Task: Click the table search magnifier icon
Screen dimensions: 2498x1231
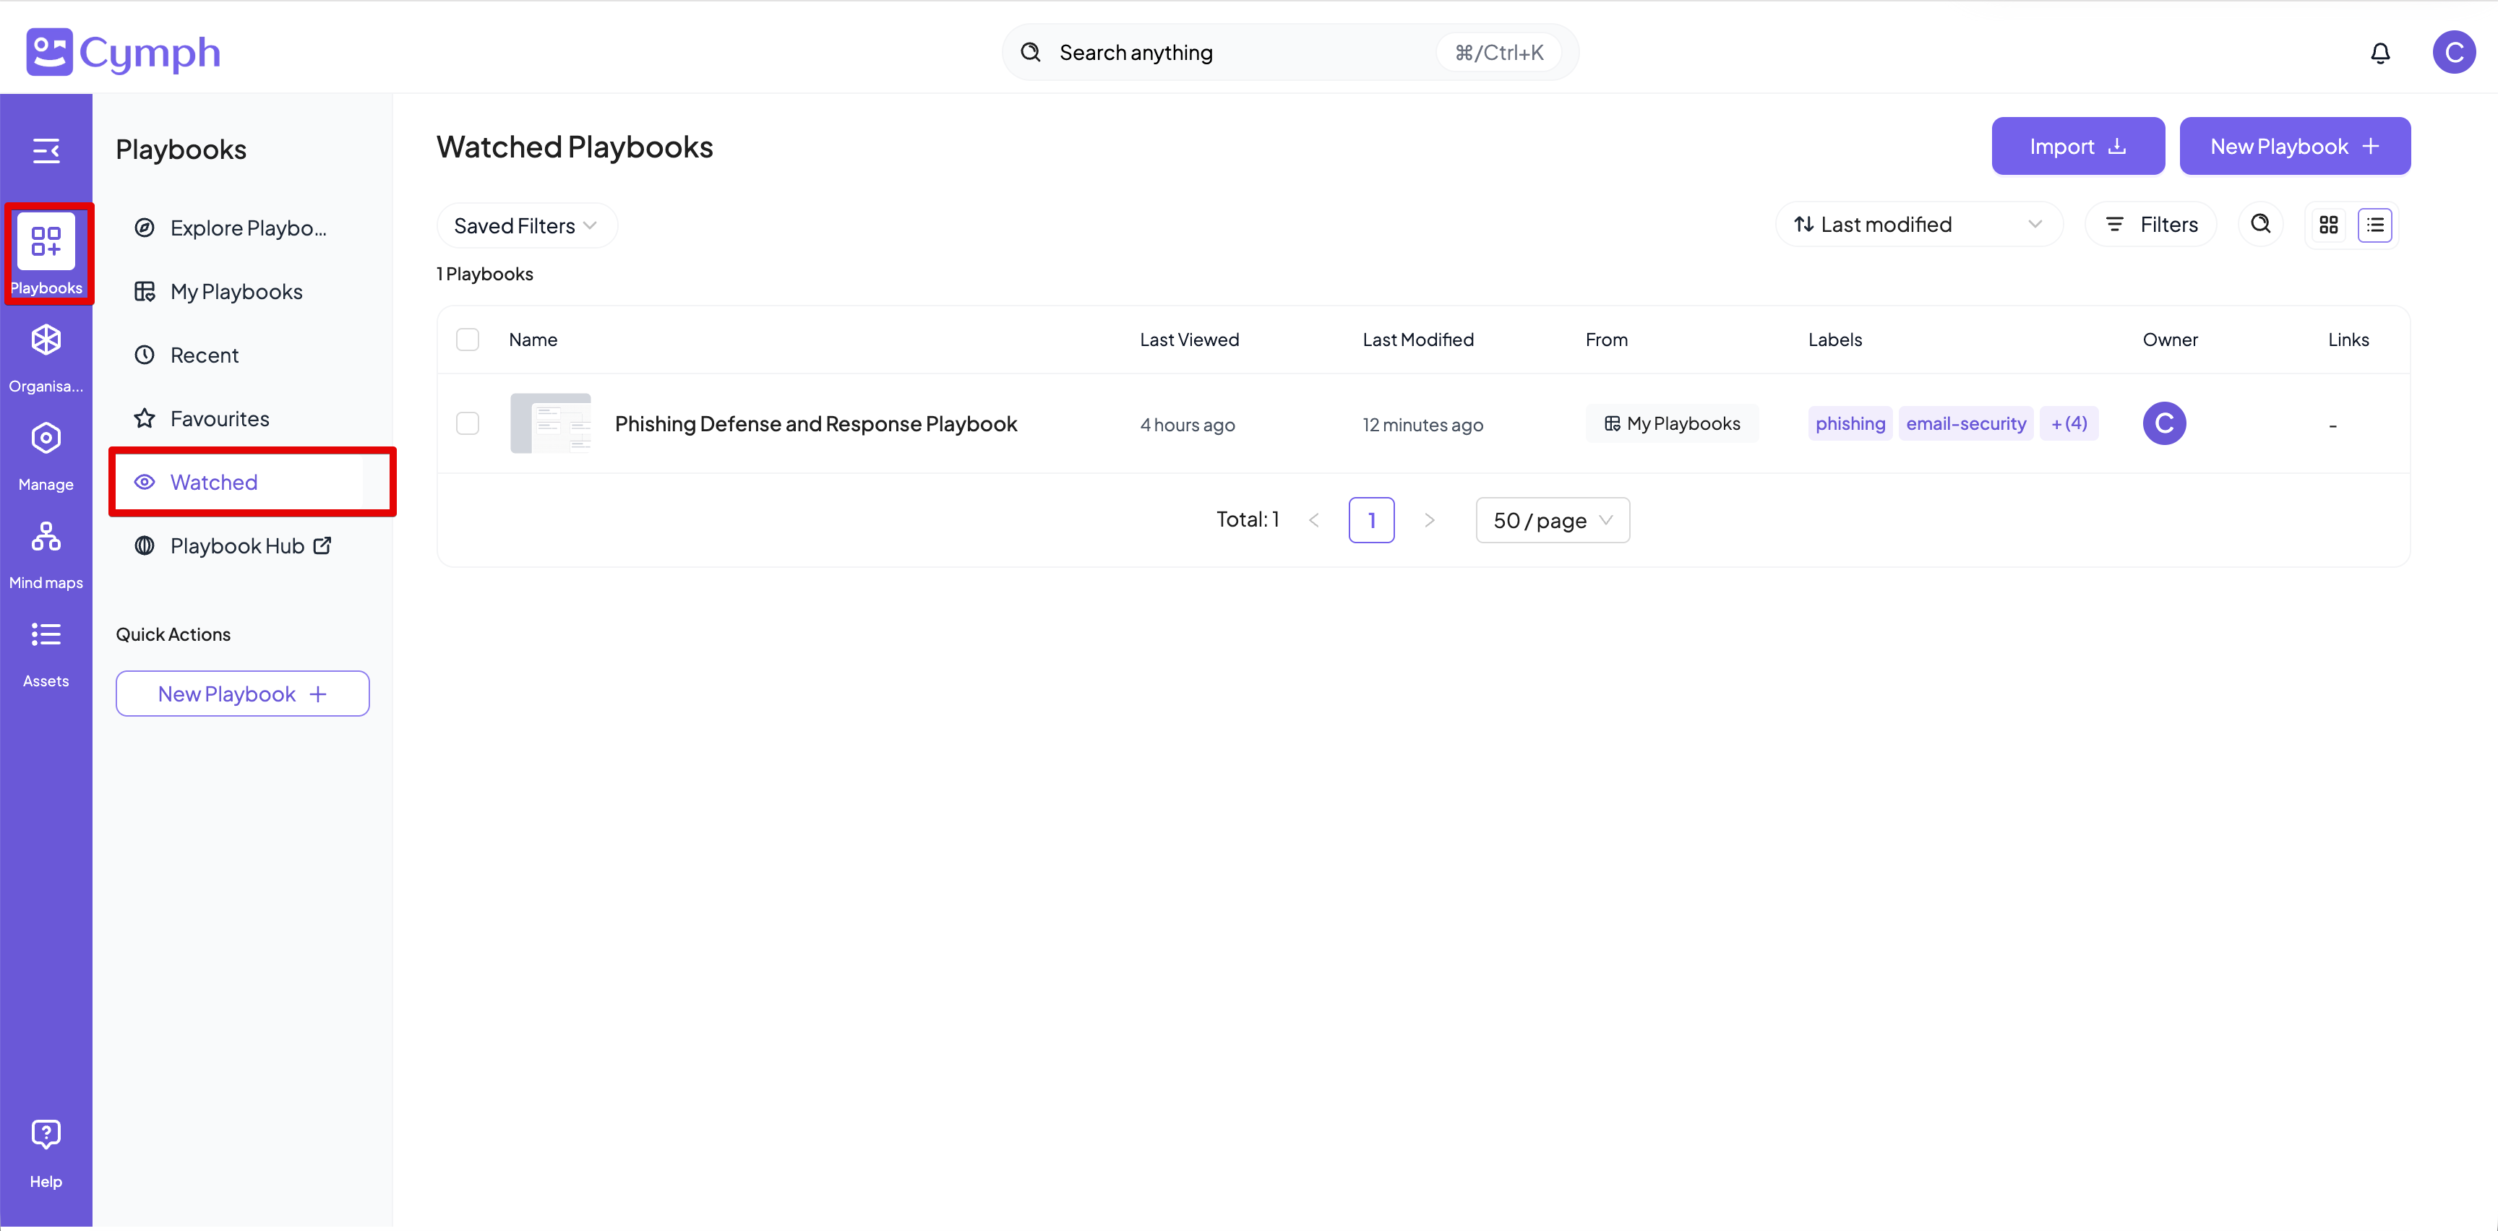Action: (2260, 225)
